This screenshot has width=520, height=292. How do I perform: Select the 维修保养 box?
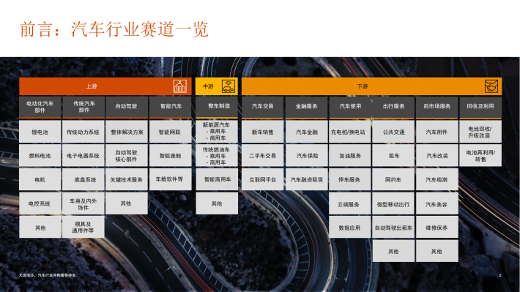(x=437, y=228)
